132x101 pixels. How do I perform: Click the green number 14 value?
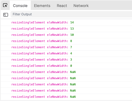coord(72,22)
